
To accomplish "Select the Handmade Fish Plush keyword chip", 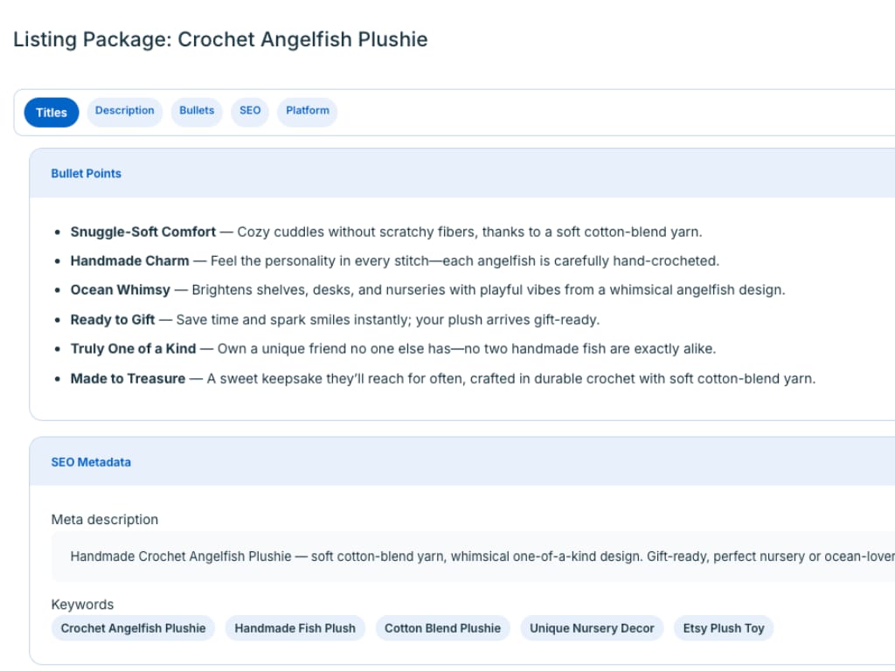I will pyautogui.click(x=295, y=628).
